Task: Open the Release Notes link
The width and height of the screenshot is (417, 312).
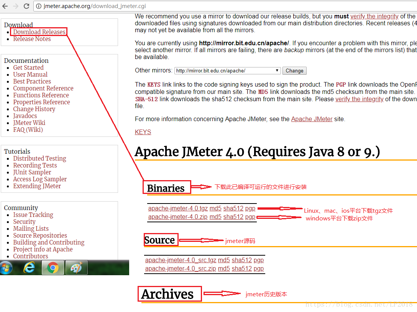Action: coord(32,39)
